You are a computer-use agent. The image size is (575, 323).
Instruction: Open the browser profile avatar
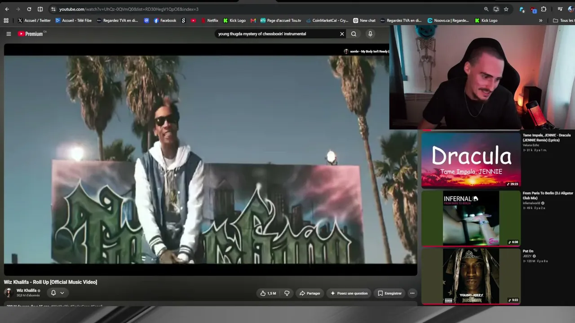pos(571,9)
